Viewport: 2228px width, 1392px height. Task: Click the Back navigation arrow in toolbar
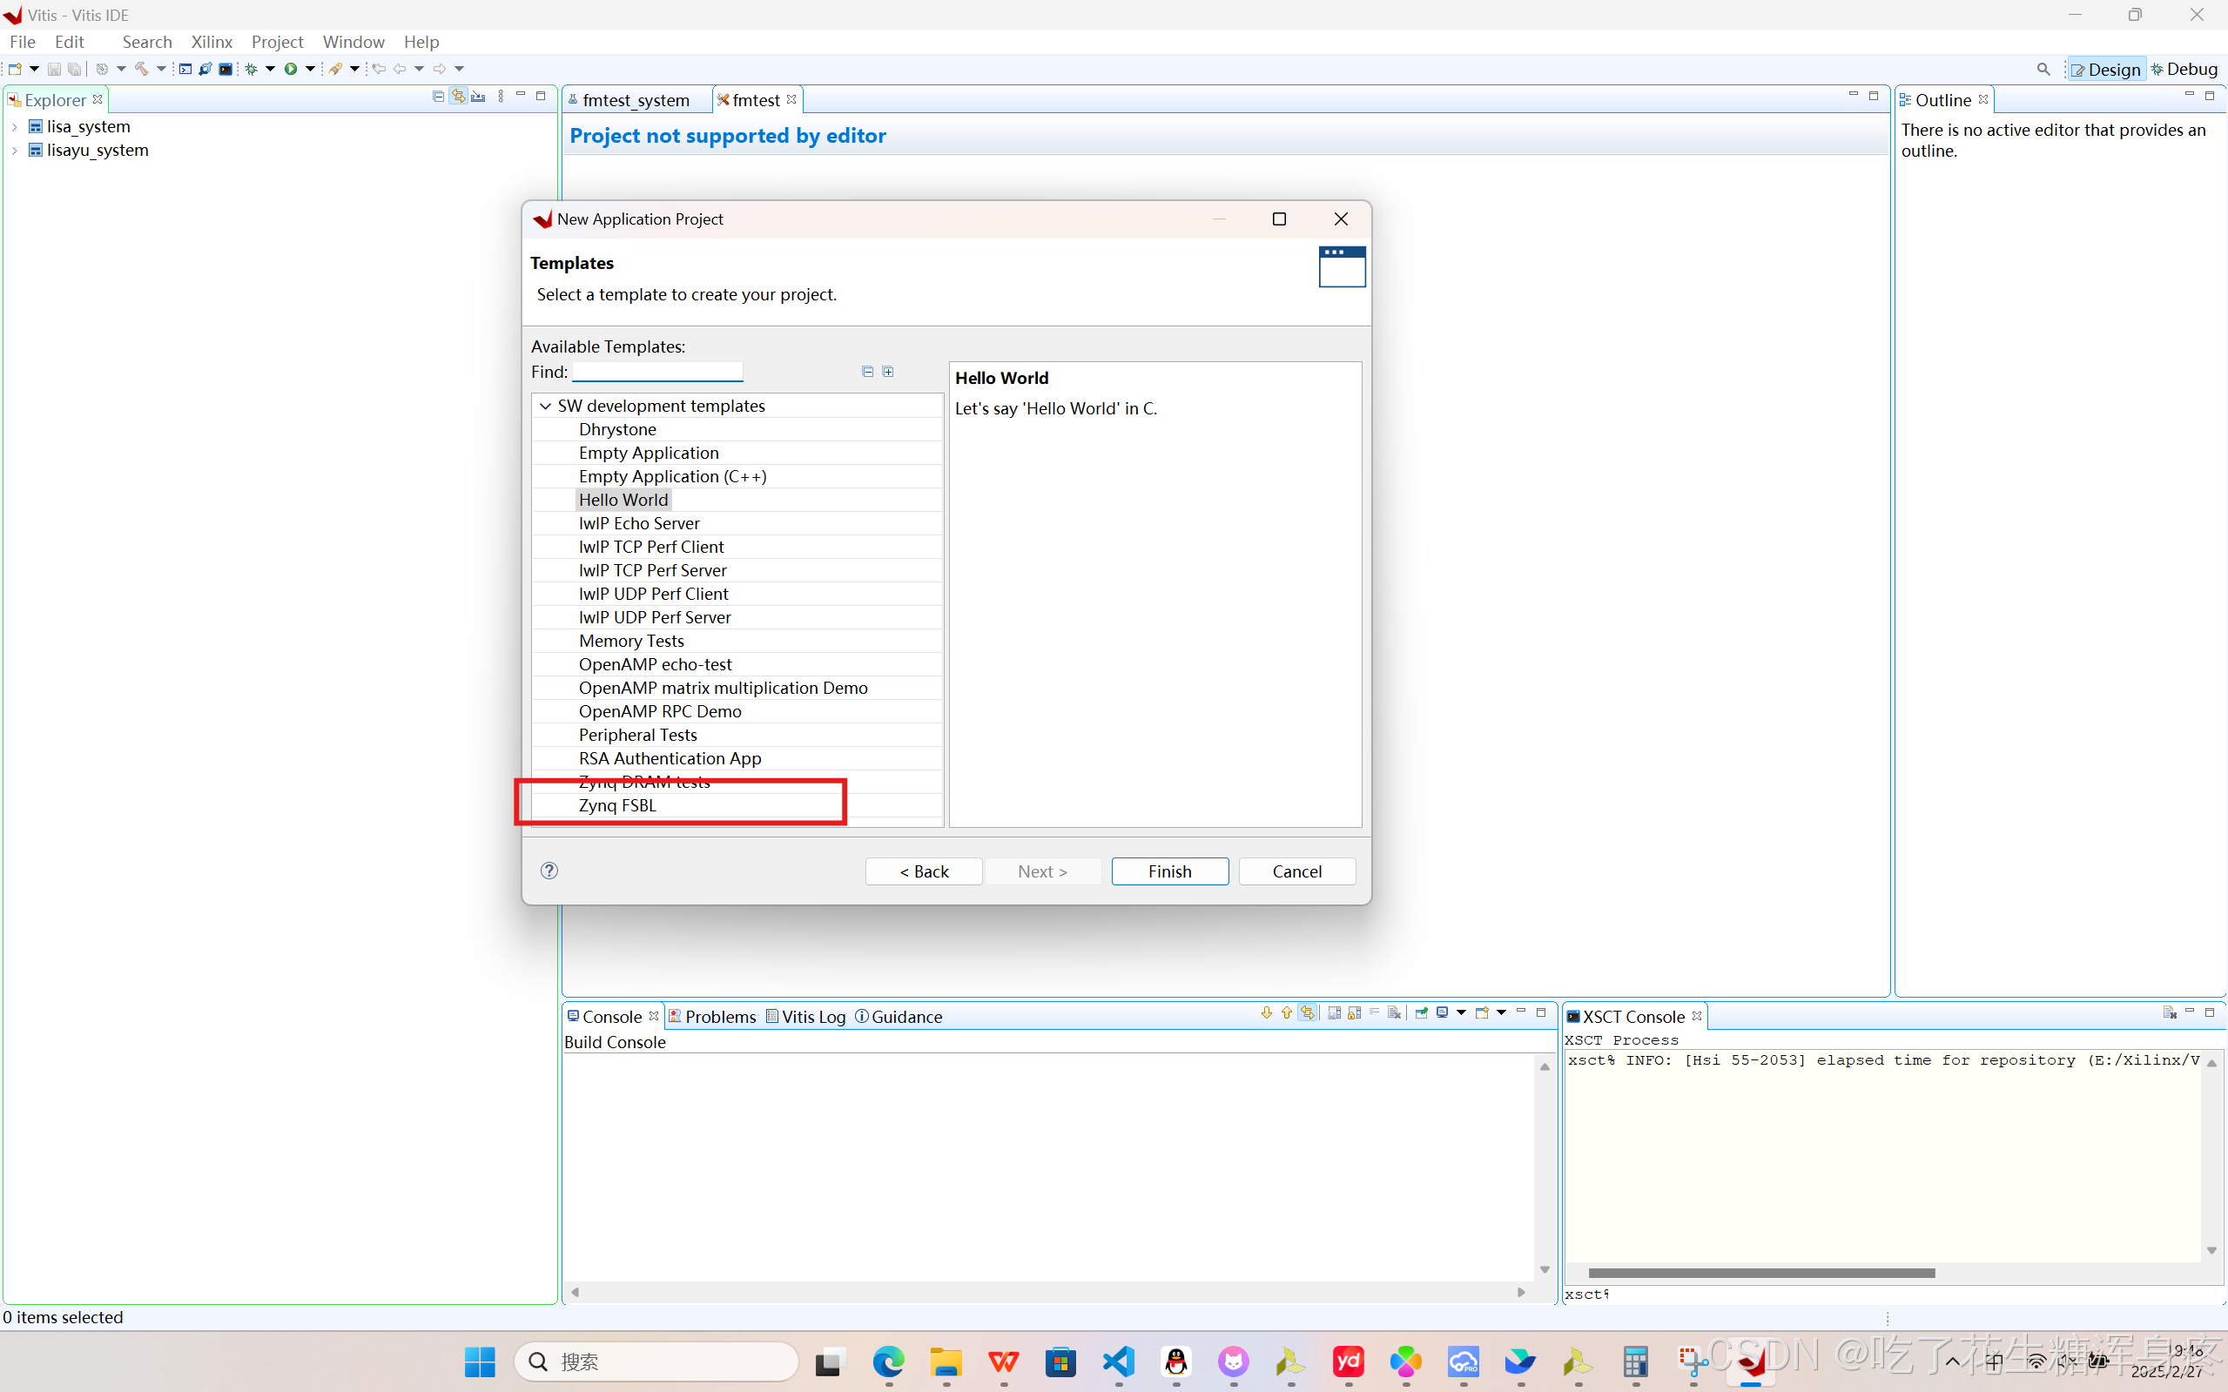(x=400, y=69)
